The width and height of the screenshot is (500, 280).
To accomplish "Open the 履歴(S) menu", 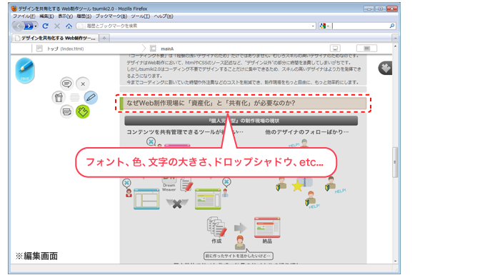I will coord(84,16).
